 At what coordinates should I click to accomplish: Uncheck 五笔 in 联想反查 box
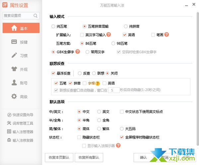(56, 83)
